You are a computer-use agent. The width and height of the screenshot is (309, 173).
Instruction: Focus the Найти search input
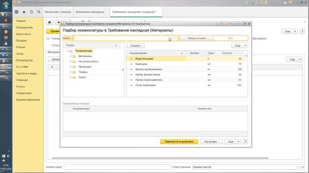point(121,38)
